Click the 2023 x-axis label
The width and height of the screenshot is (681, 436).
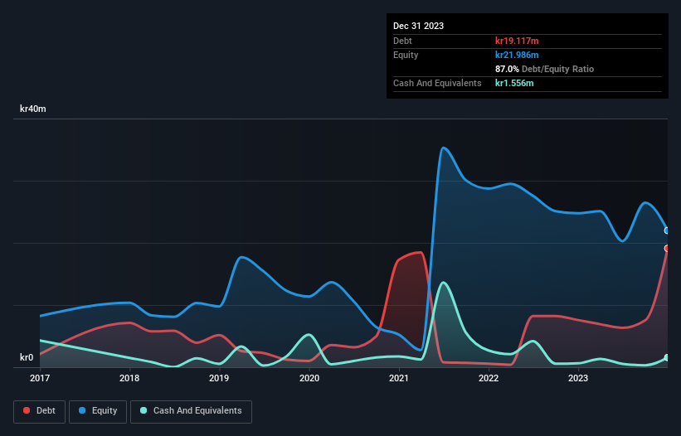(578, 378)
